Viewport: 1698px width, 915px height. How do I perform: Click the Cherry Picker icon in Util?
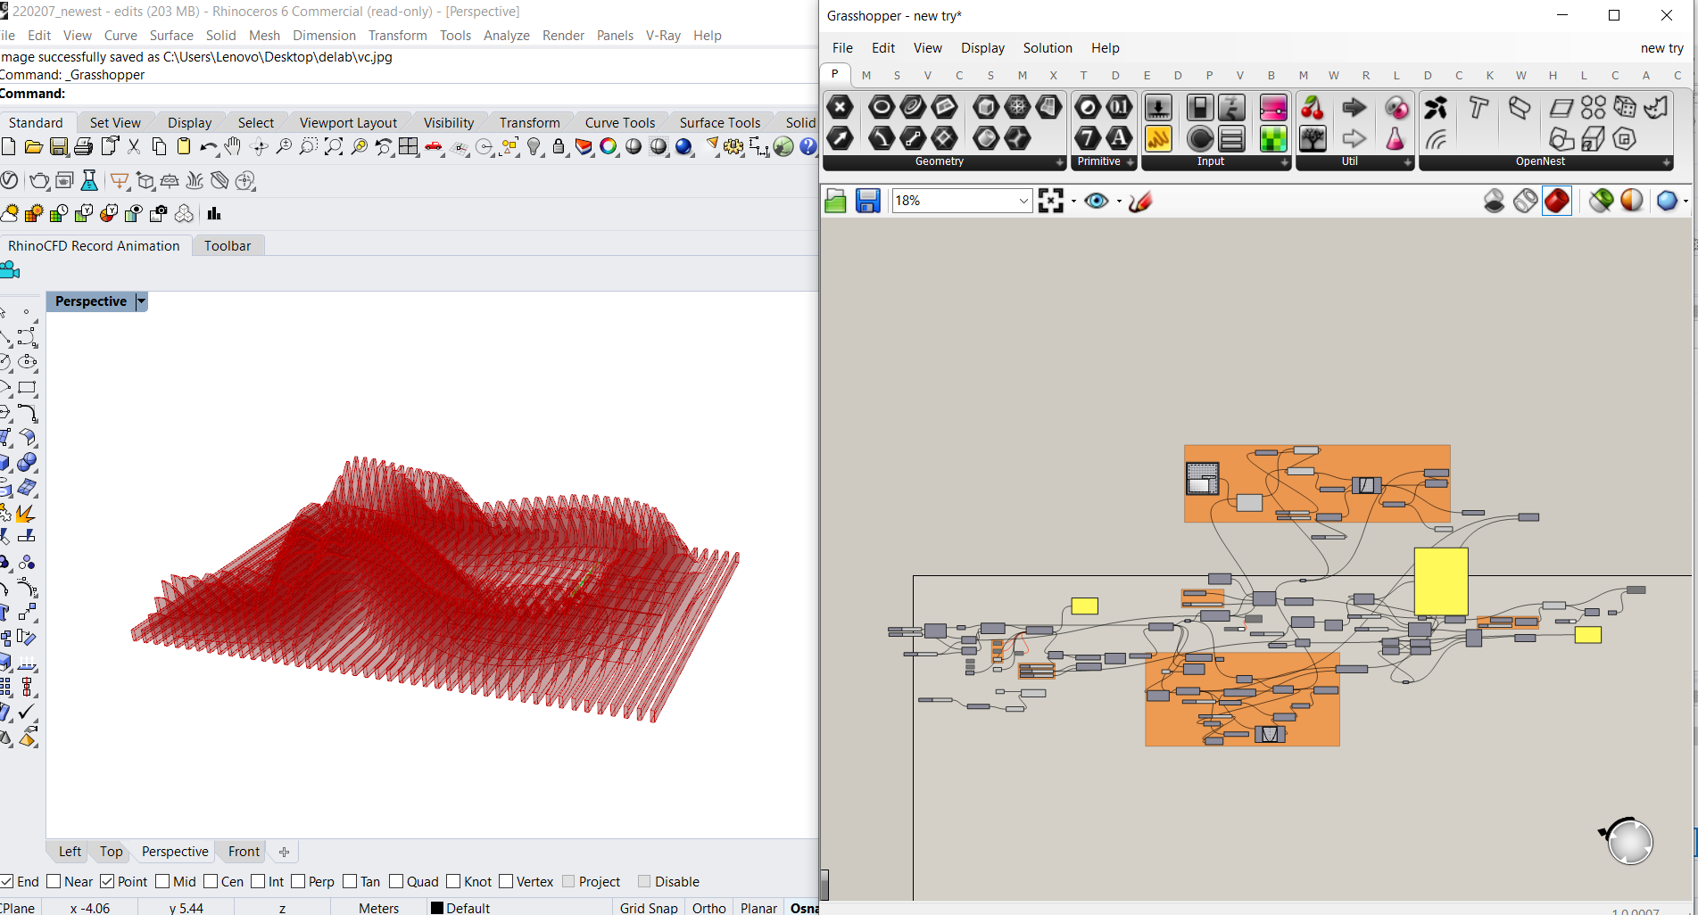pyautogui.click(x=1312, y=108)
